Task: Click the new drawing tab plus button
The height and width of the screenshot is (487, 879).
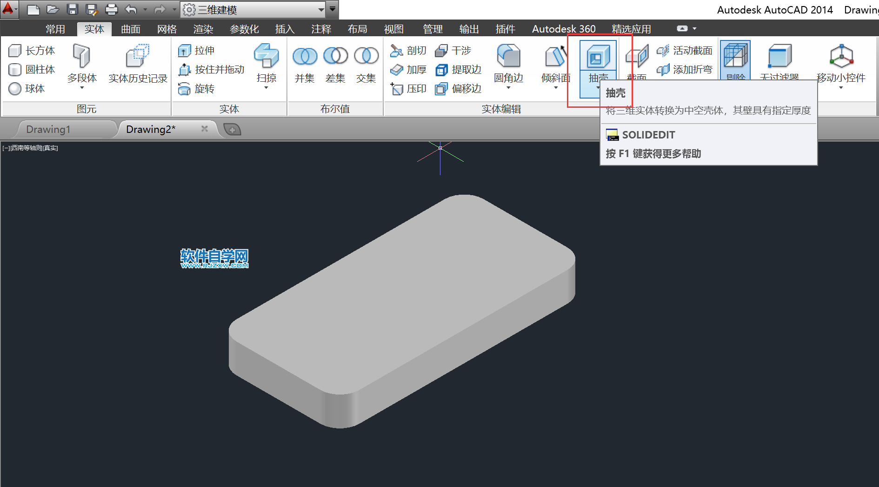Action: 232,129
